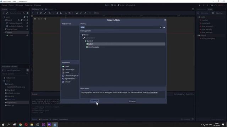Select the script_changed() signal
Image resolution: width=227 pixels, height=127 pixels.
click(x=209, y=38)
